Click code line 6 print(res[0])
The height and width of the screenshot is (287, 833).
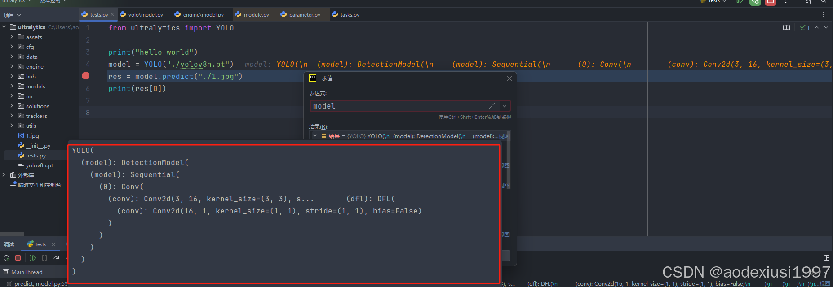137,88
